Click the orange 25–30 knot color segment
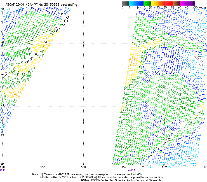207x182 pixels. coord(162,3)
